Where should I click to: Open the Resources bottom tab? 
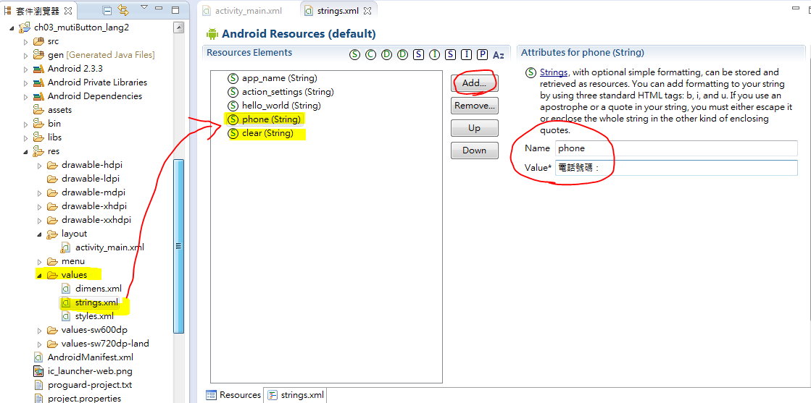[234, 395]
